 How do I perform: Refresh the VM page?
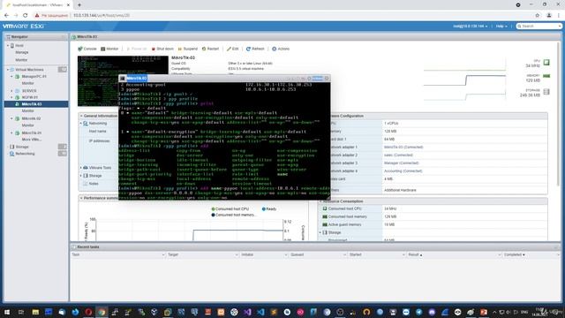click(255, 49)
